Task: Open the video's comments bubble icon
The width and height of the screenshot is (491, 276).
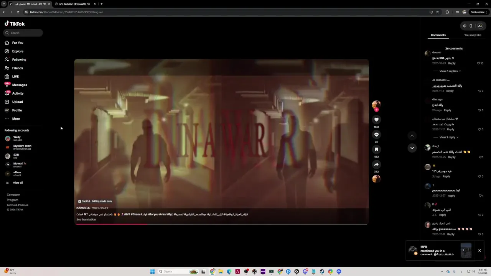Action: [x=376, y=135]
